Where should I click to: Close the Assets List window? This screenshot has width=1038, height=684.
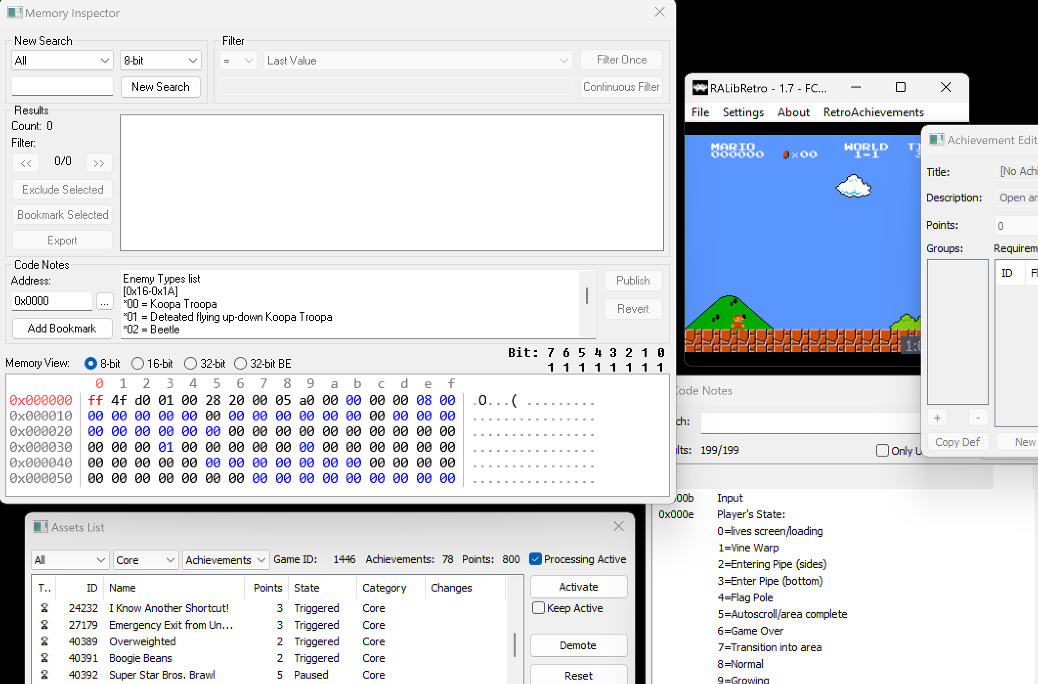coord(619,526)
